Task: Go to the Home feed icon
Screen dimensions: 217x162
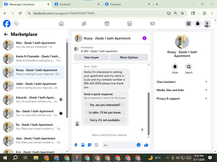Action: [x=61, y=24]
